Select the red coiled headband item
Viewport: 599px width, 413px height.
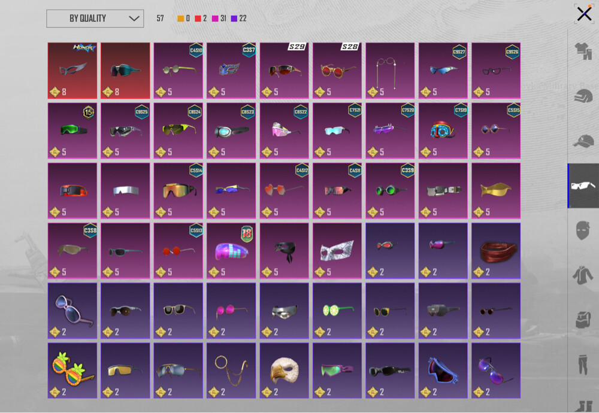(x=496, y=251)
